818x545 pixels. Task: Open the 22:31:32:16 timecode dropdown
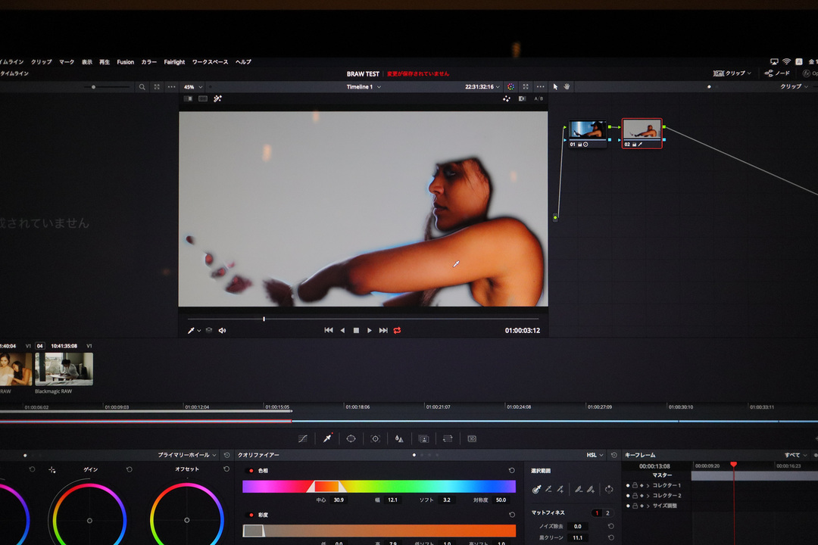click(x=482, y=87)
